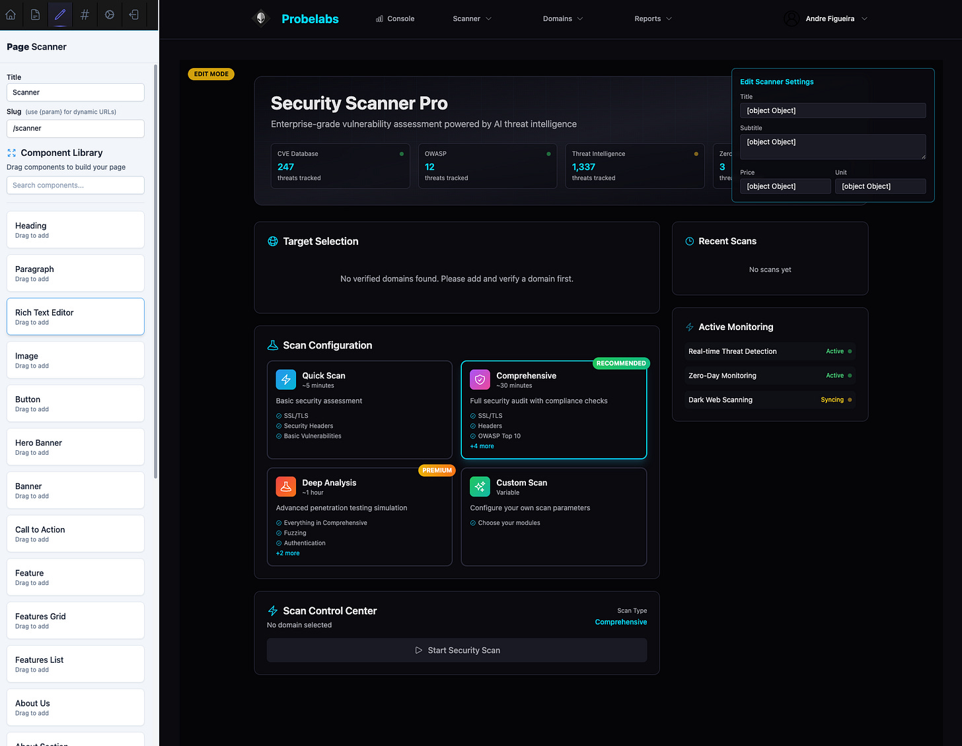Select the Banner component card
Screen dimensions: 962x746
tap(75, 491)
